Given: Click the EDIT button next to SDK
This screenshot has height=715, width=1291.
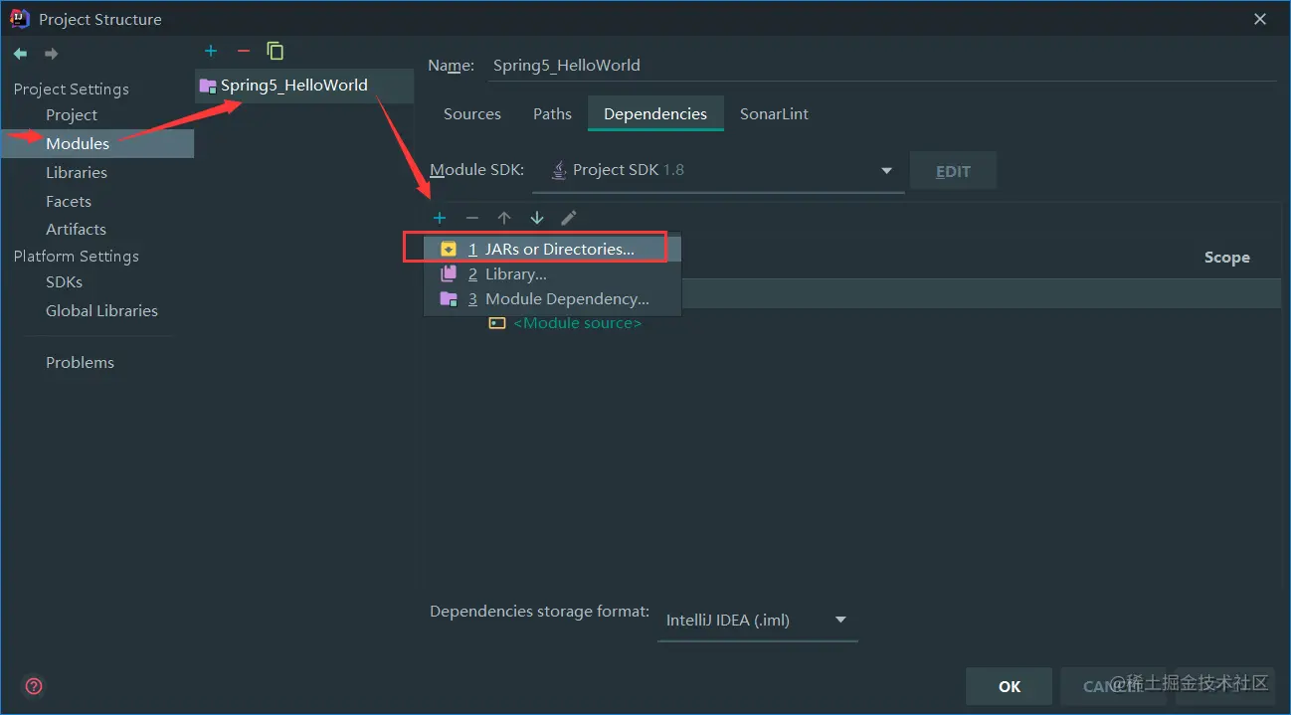Looking at the screenshot, I should click(x=953, y=171).
